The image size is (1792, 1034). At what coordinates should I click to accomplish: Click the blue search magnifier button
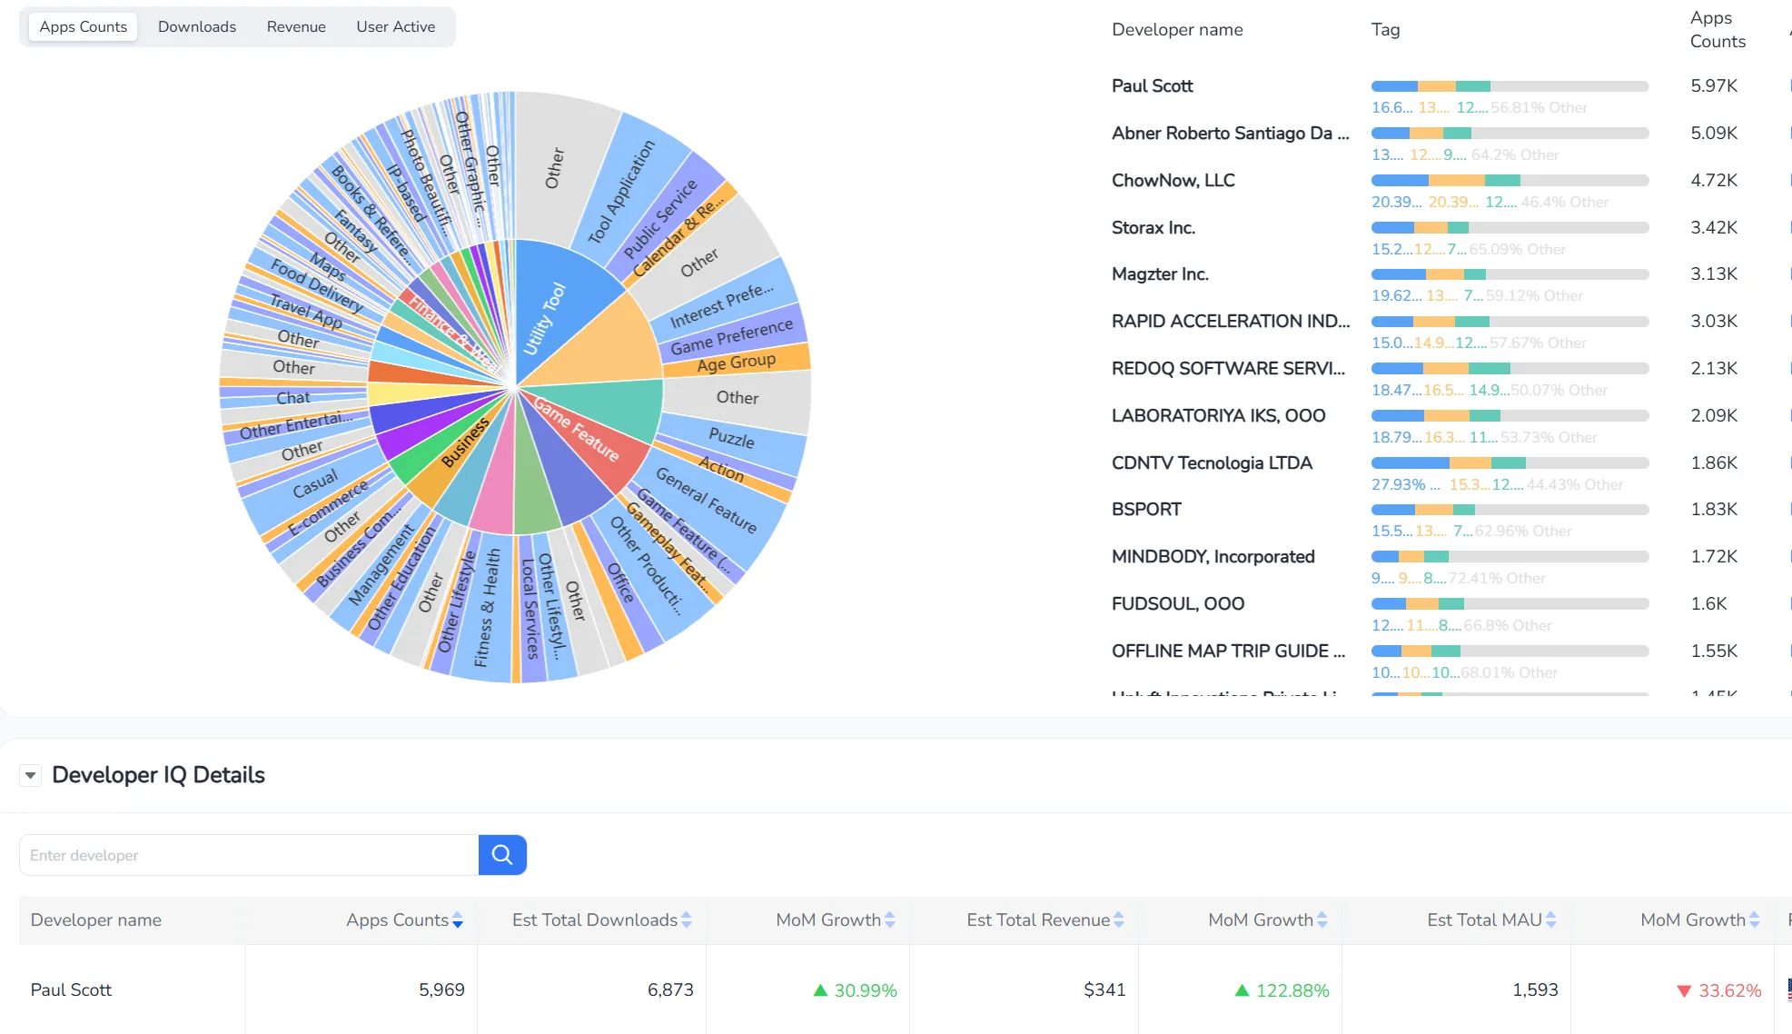click(x=502, y=855)
